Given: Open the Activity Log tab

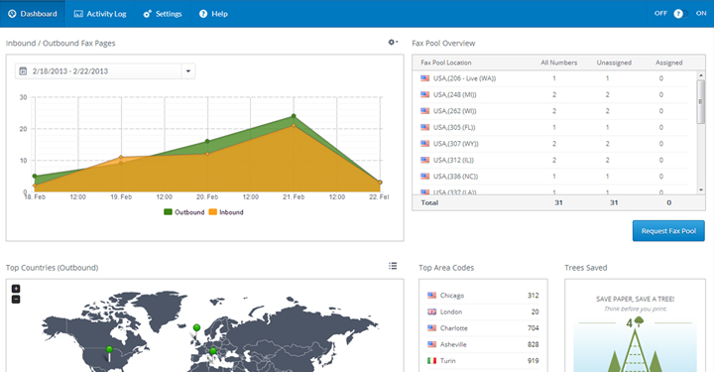Looking at the screenshot, I should [100, 14].
